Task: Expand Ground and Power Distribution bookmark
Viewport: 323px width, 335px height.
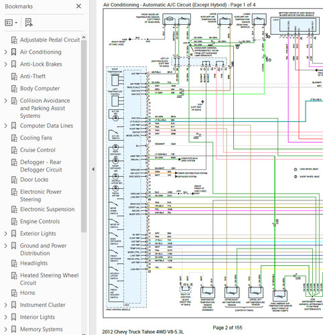Action: 6,246
